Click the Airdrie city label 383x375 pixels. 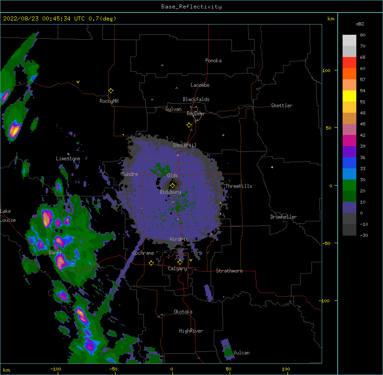click(x=179, y=239)
